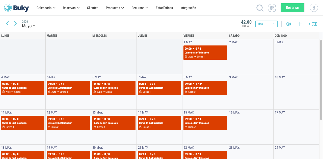Open the search magnifier icon
The image size is (323, 159).
(x=260, y=8)
